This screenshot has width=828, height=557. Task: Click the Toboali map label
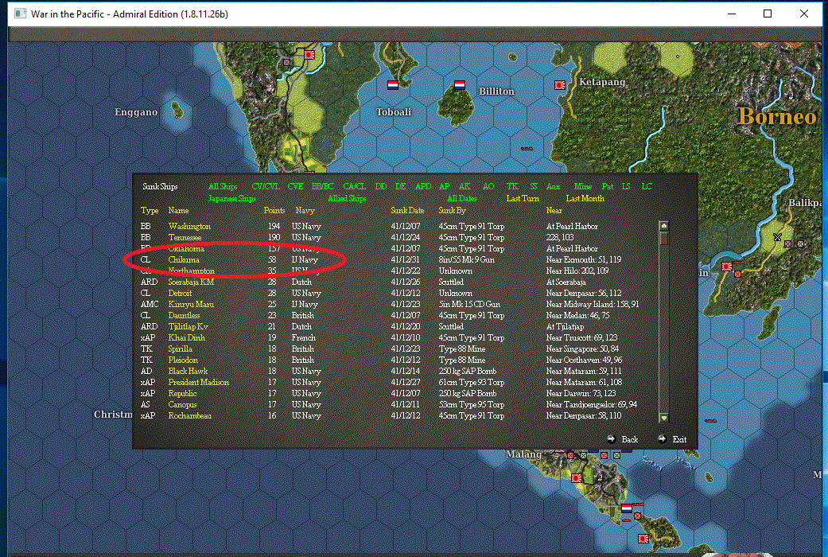point(394,111)
